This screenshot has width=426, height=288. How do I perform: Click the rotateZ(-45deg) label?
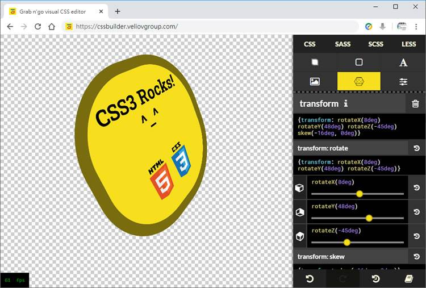(336, 231)
